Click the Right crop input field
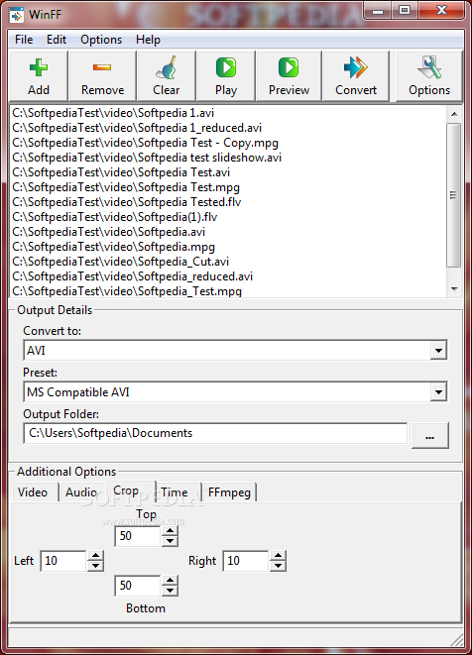The width and height of the screenshot is (472, 655). [x=246, y=561]
